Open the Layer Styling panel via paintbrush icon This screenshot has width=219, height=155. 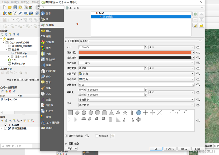[x=2, y=120]
